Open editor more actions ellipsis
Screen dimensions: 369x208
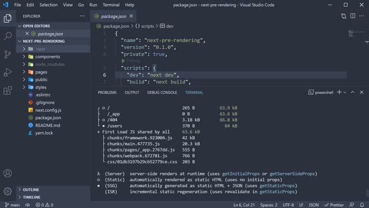[362, 16]
